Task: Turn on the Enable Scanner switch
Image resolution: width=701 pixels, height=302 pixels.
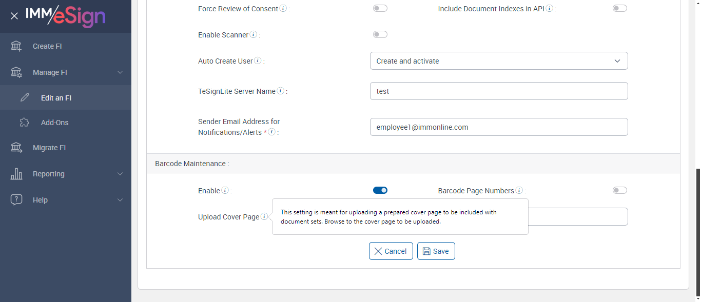Action: pyautogui.click(x=380, y=34)
